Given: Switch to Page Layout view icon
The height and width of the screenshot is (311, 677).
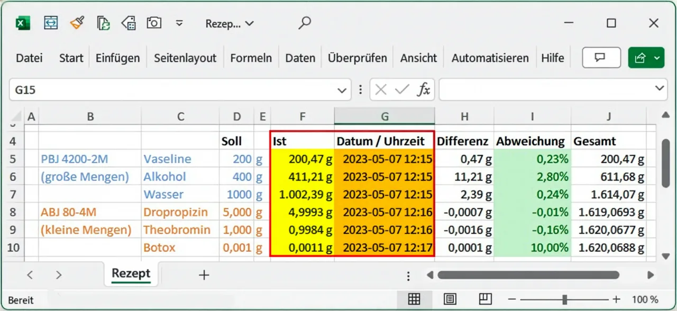Looking at the screenshot, I should (450, 299).
